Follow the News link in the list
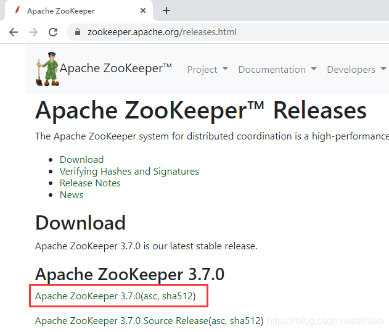Screen dimensions: 389x332 pos(72,195)
